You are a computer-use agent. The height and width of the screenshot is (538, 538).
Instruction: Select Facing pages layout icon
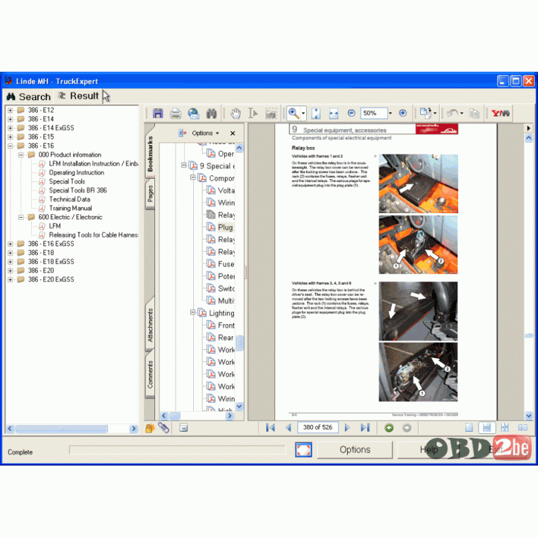click(x=523, y=428)
